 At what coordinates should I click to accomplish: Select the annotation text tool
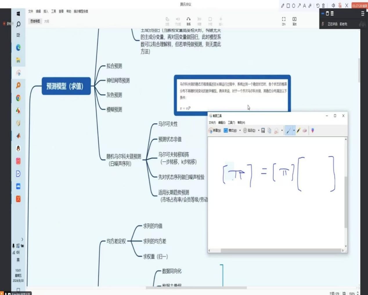pos(304,6)
